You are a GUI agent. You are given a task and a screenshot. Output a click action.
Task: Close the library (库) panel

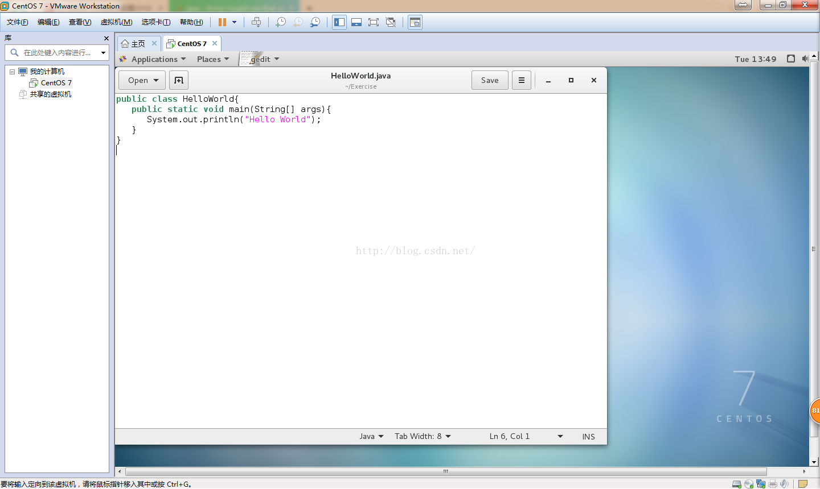point(106,38)
